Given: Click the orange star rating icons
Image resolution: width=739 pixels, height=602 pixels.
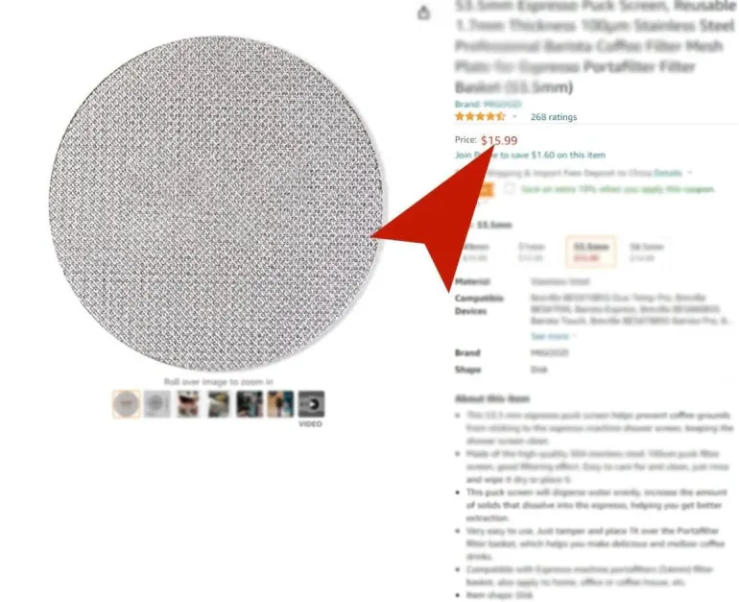Looking at the screenshot, I should click(x=480, y=116).
